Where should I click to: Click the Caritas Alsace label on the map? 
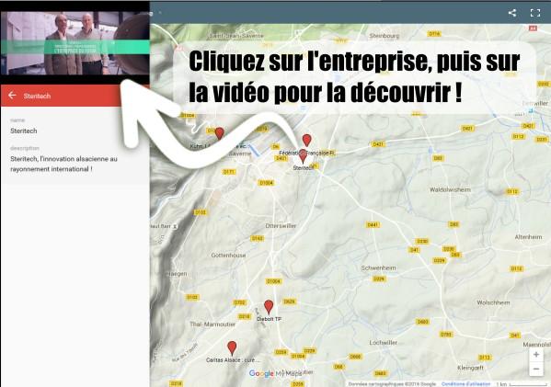click(x=233, y=360)
